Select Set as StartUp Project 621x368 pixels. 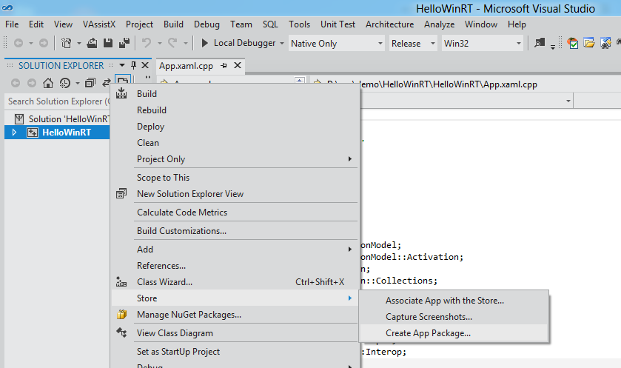tap(235, 352)
